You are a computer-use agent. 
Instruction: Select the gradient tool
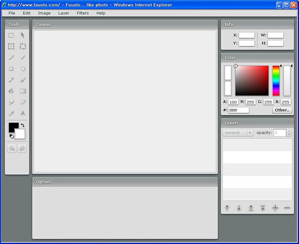(x=23, y=91)
